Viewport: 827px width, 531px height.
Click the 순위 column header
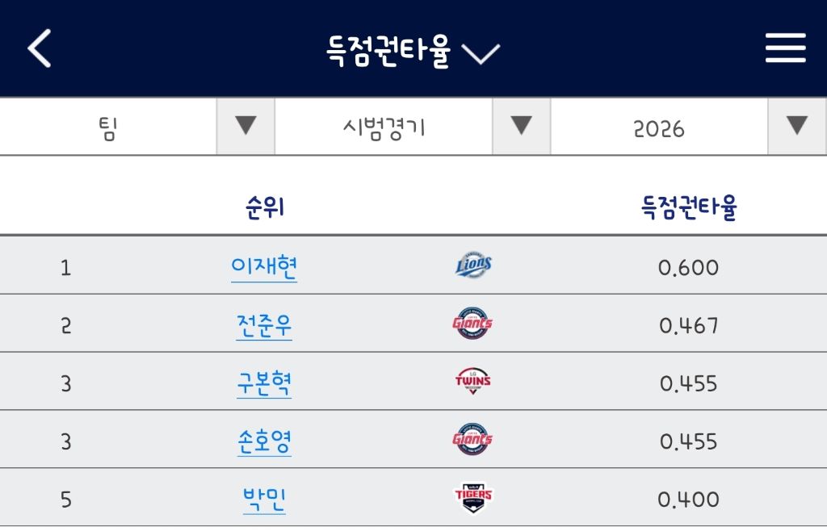pos(265,207)
